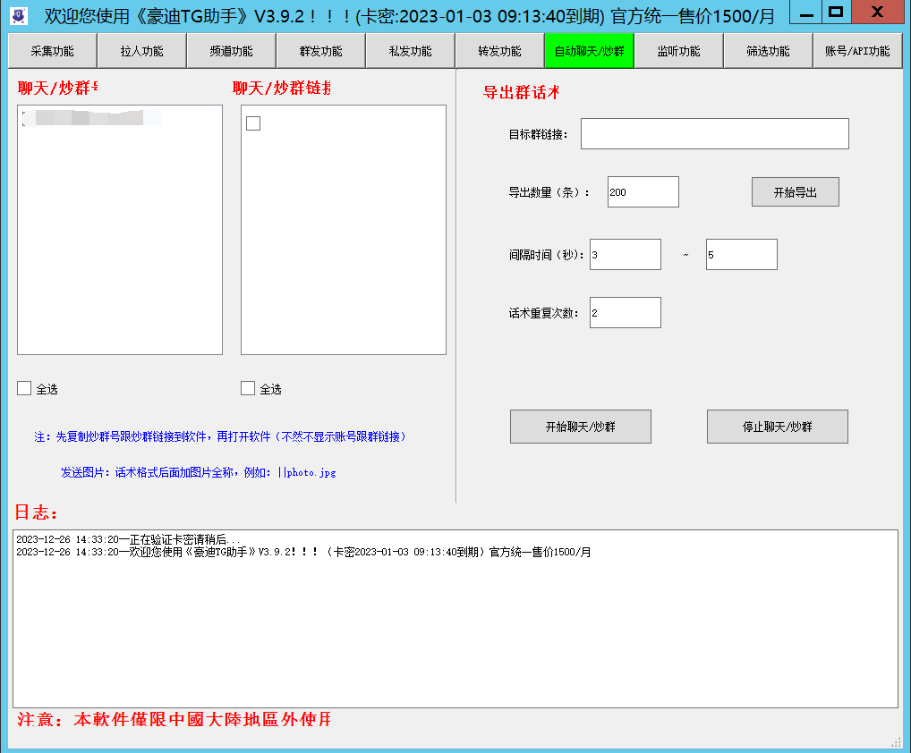Image resolution: width=911 pixels, height=753 pixels.
Task: Click the 目标群链接 label
Action: [x=538, y=135]
